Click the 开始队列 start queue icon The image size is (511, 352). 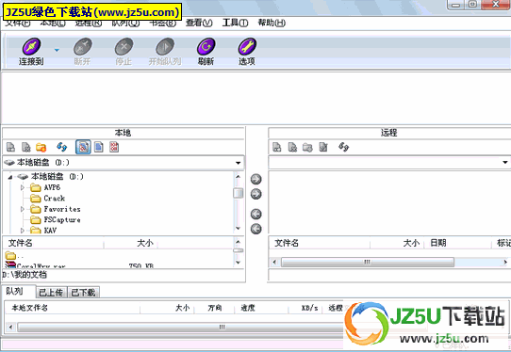[x=165, y=46]
